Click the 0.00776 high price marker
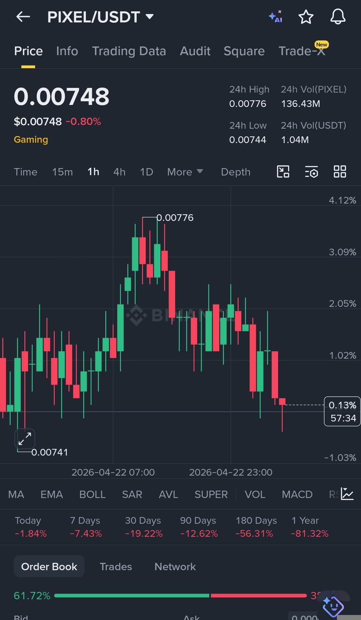361x620 pixels. (x=175, y=218)
